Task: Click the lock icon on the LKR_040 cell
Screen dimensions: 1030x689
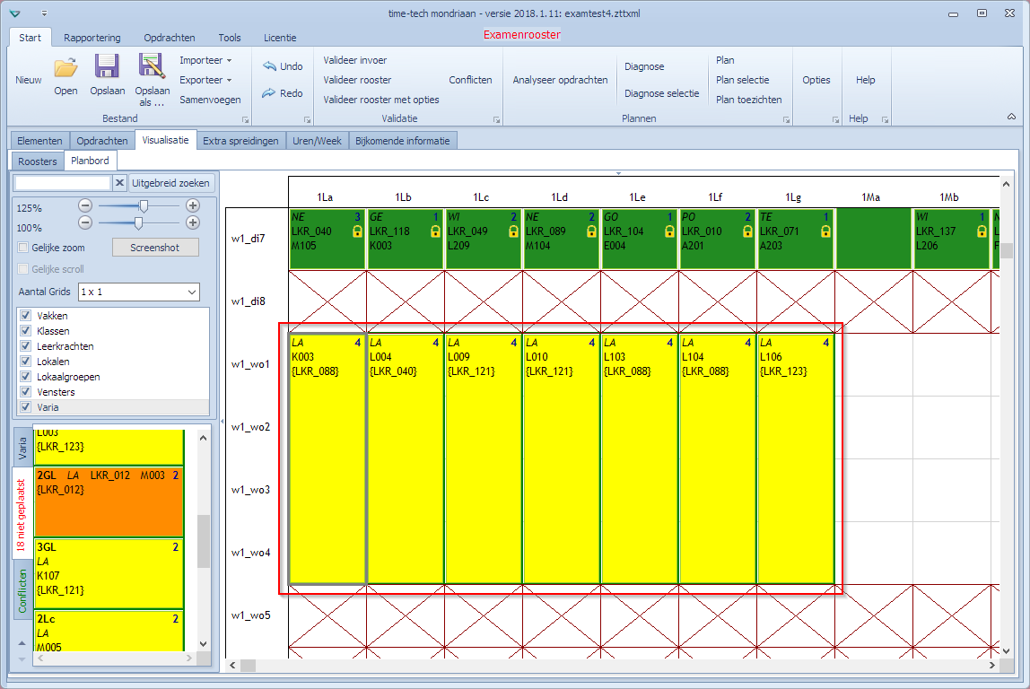Action: click(357, 231)
